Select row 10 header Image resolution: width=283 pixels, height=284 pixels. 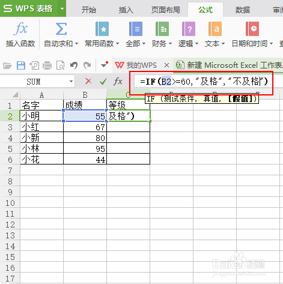click(x=10, y=203)
